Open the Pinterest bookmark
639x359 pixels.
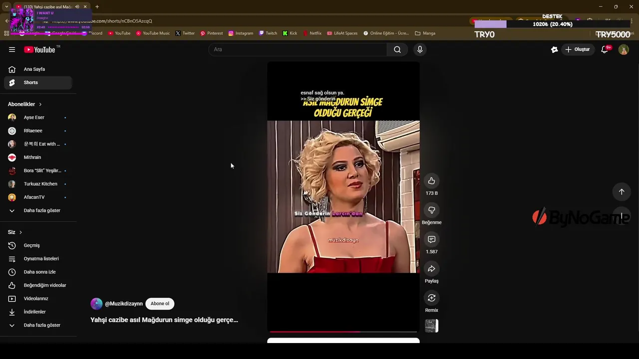[211, 33]
